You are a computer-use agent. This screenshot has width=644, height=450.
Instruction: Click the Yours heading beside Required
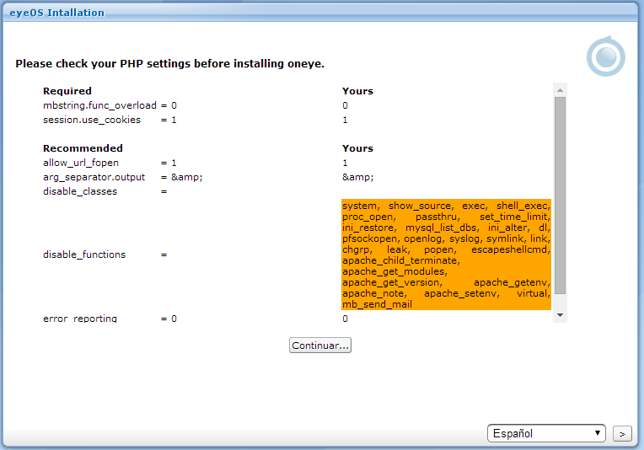point(357,91)
